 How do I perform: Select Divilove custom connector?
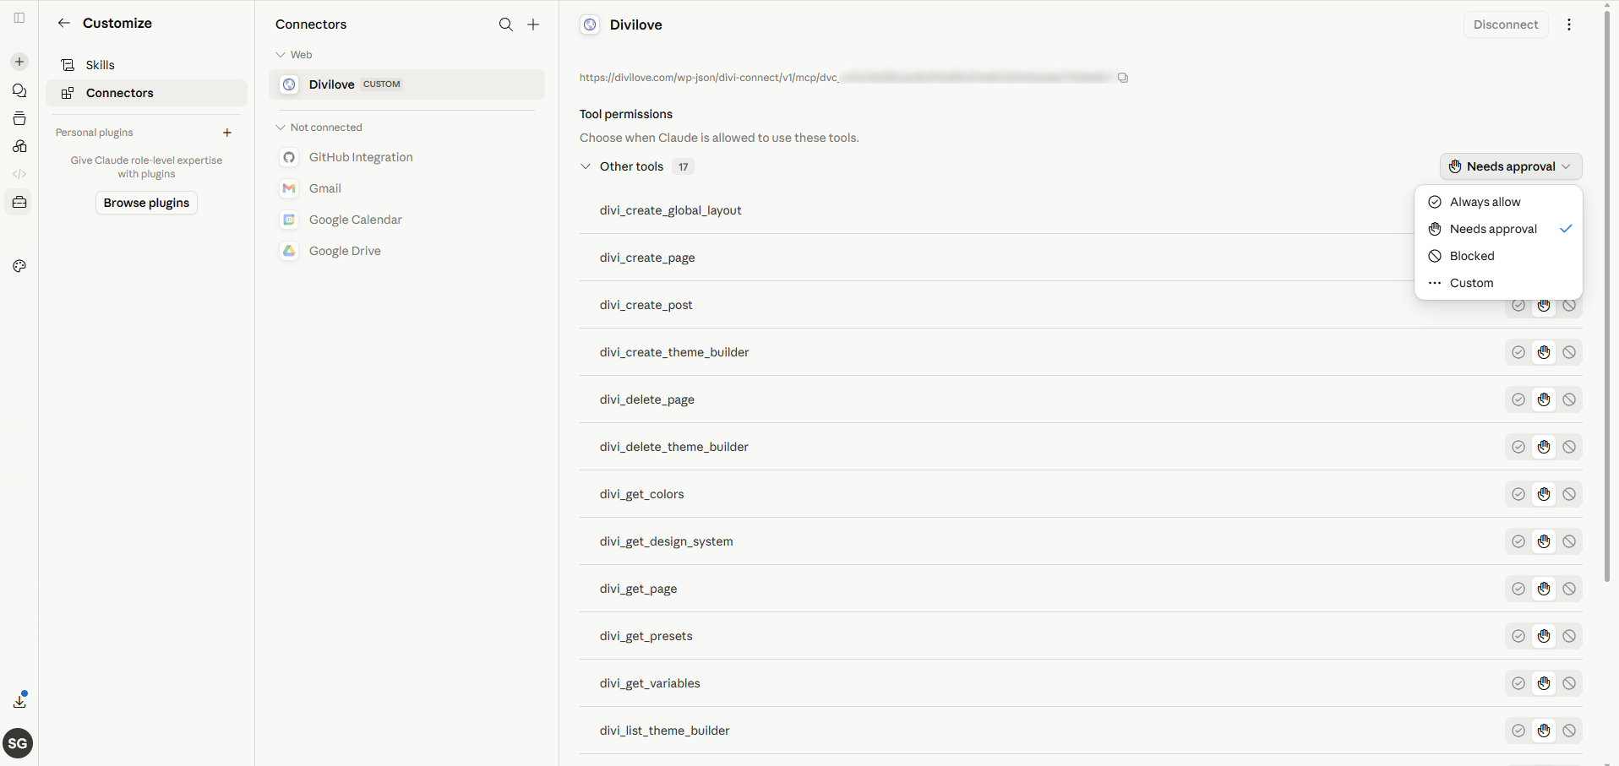406,84
